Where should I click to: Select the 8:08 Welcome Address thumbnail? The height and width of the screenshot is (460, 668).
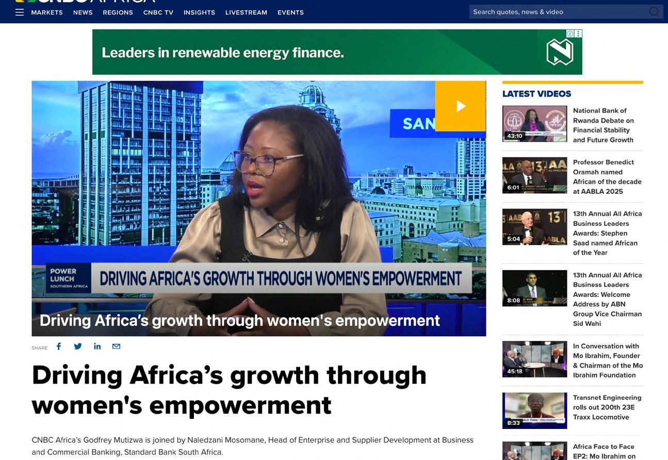(534, 288)
